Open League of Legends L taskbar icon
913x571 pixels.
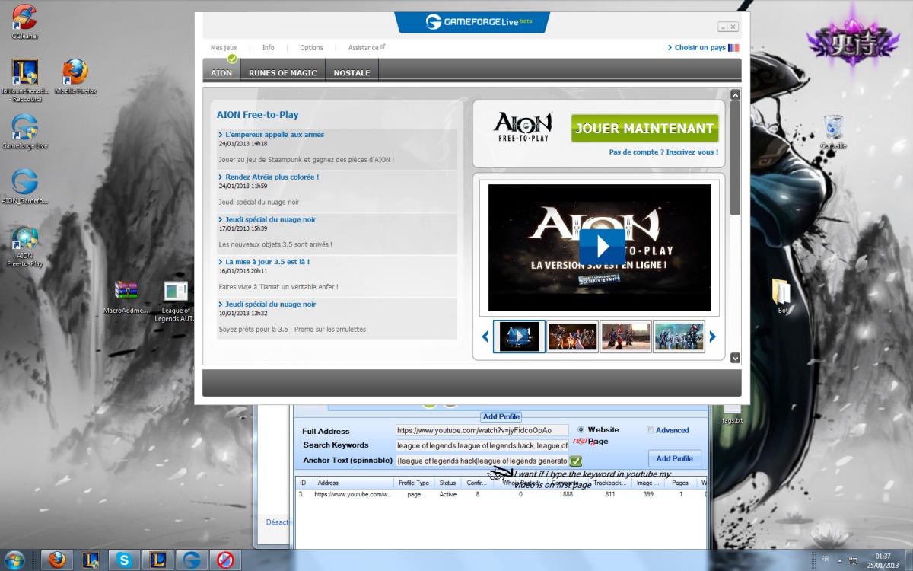coord(158,560)
